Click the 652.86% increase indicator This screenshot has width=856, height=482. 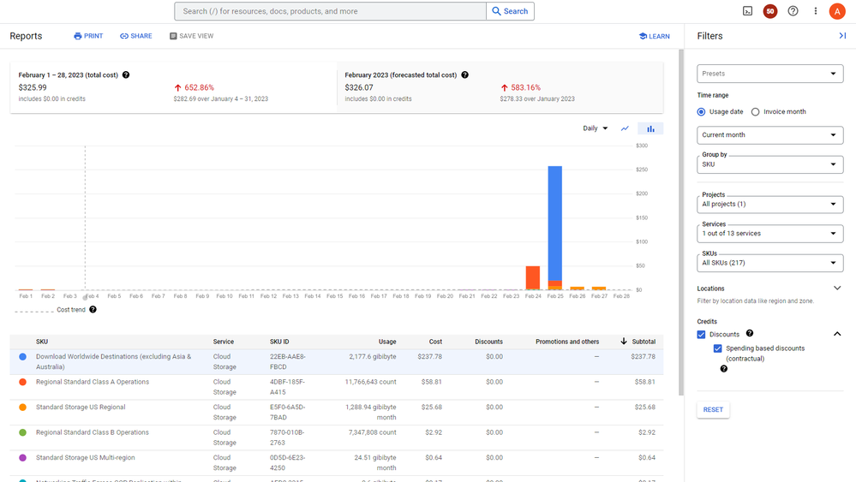tap(194, 87)
